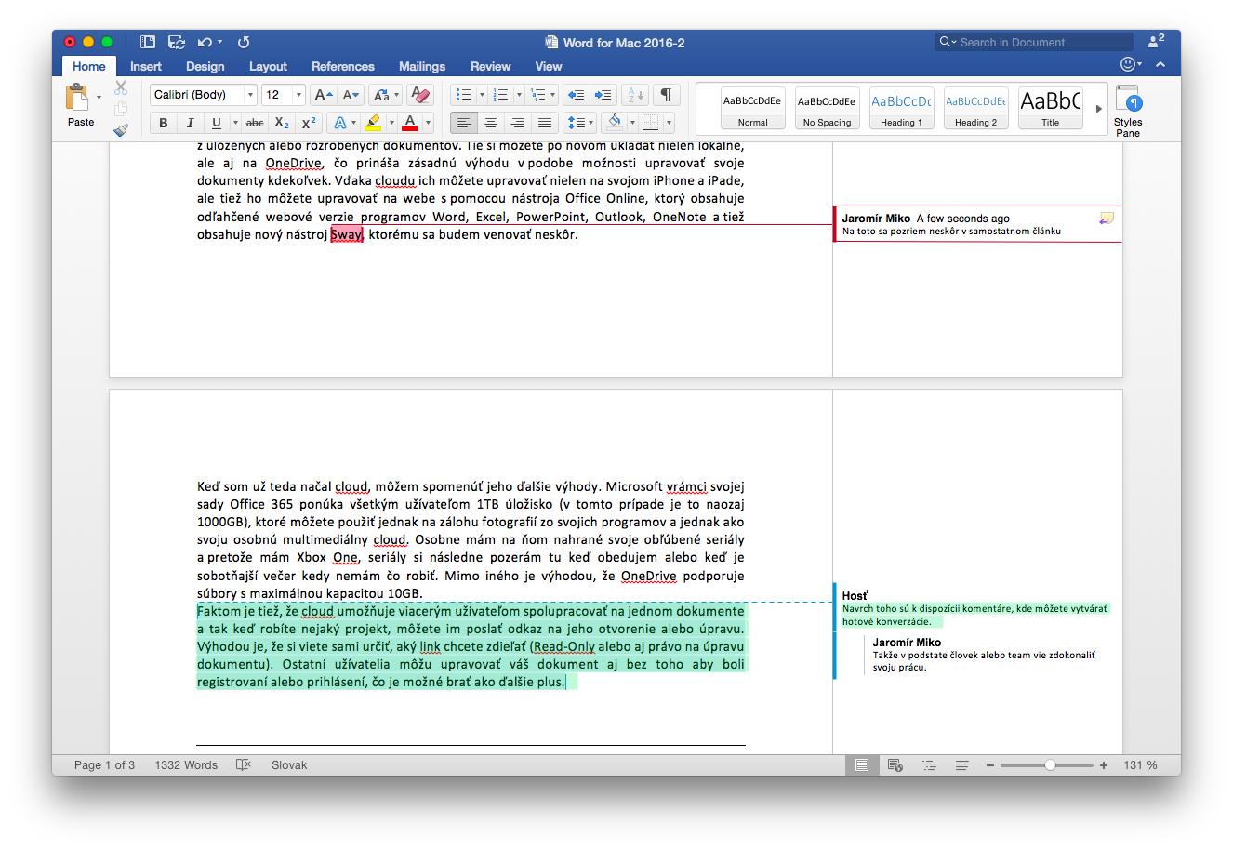Adjust the zoom slider handle
The width and height of the screenshot is (1233, 850).
coord(1050,764)
